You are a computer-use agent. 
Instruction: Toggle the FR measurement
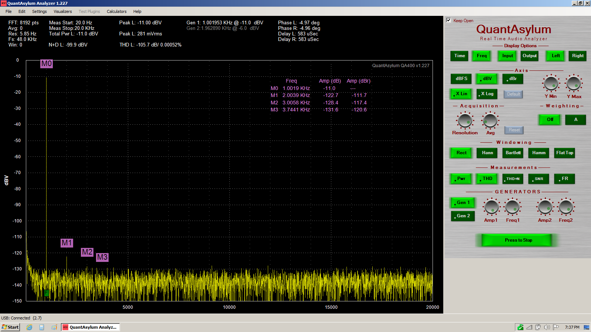pyautogui.click(x=564, y=179)
